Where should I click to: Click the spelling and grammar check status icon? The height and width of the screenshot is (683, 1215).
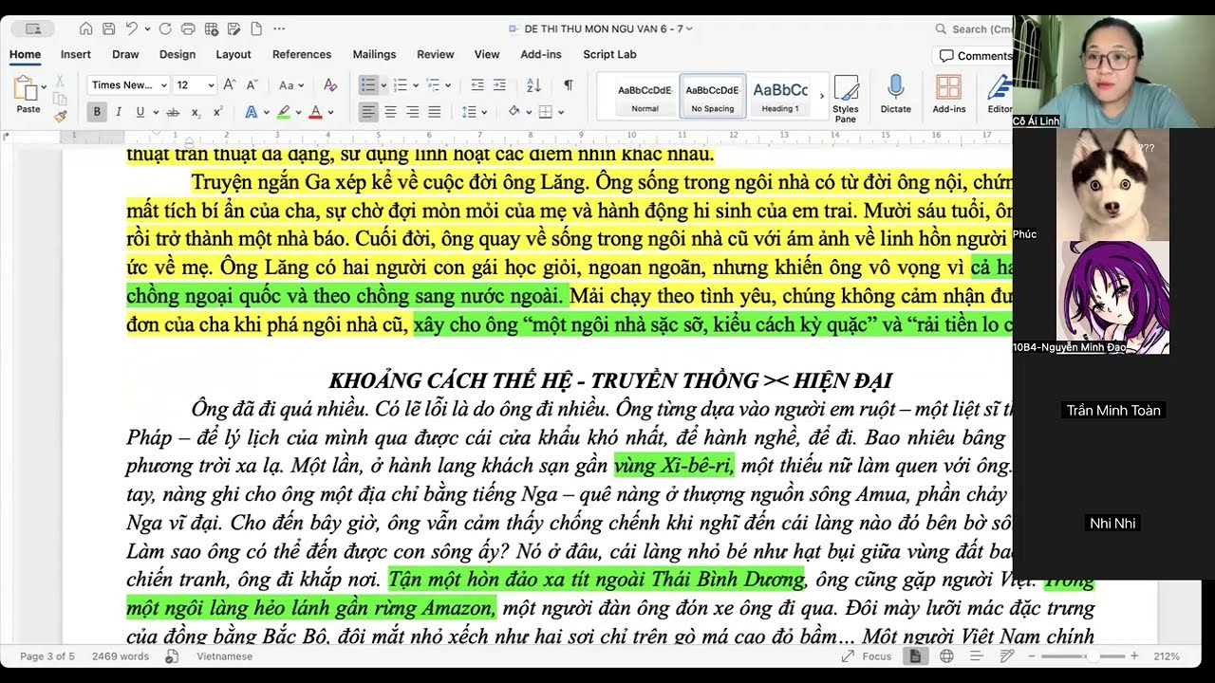(x=172, y=656)
